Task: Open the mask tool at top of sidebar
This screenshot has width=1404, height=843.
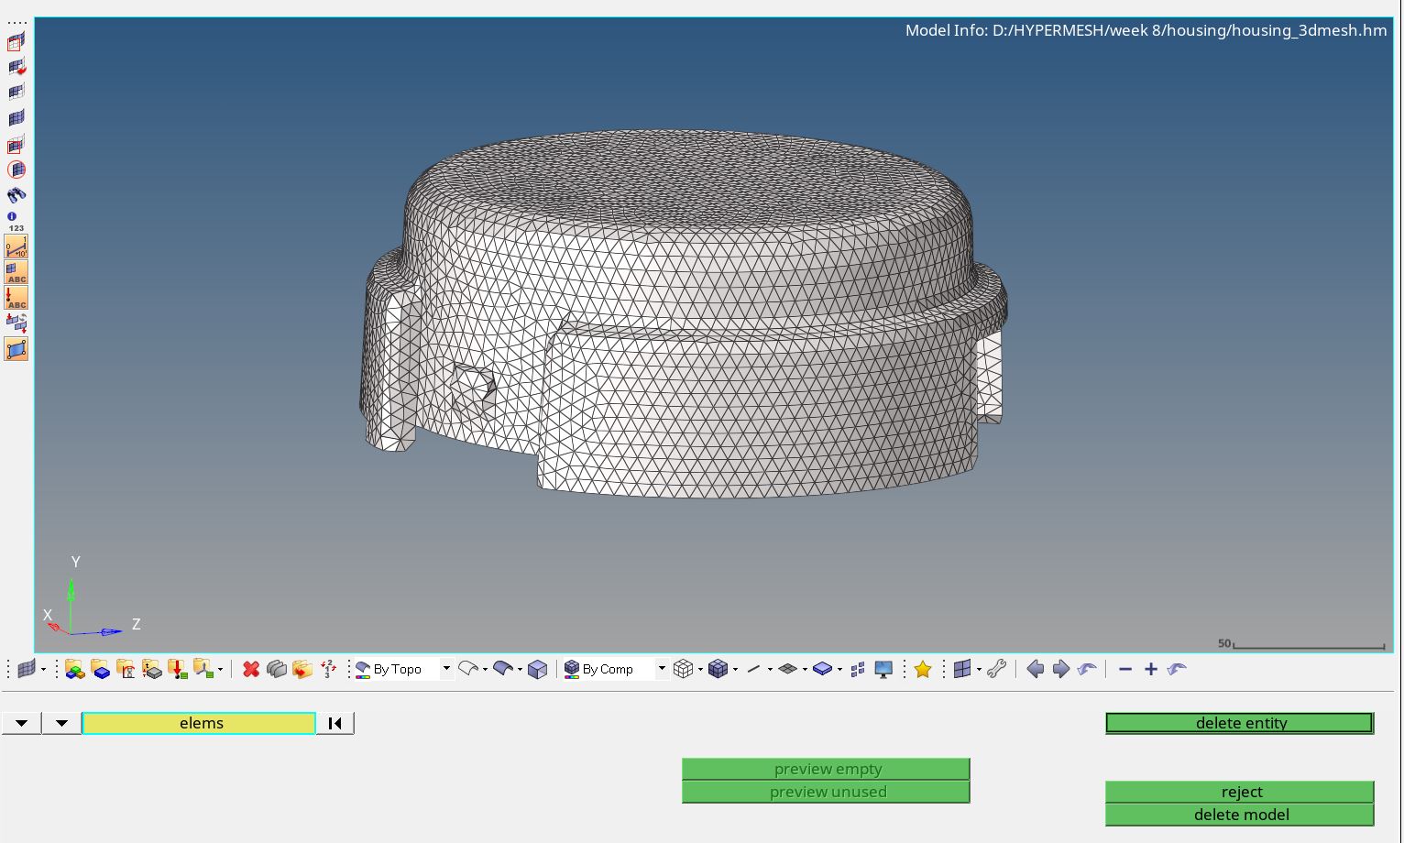Action: click(x=15, y=41)
